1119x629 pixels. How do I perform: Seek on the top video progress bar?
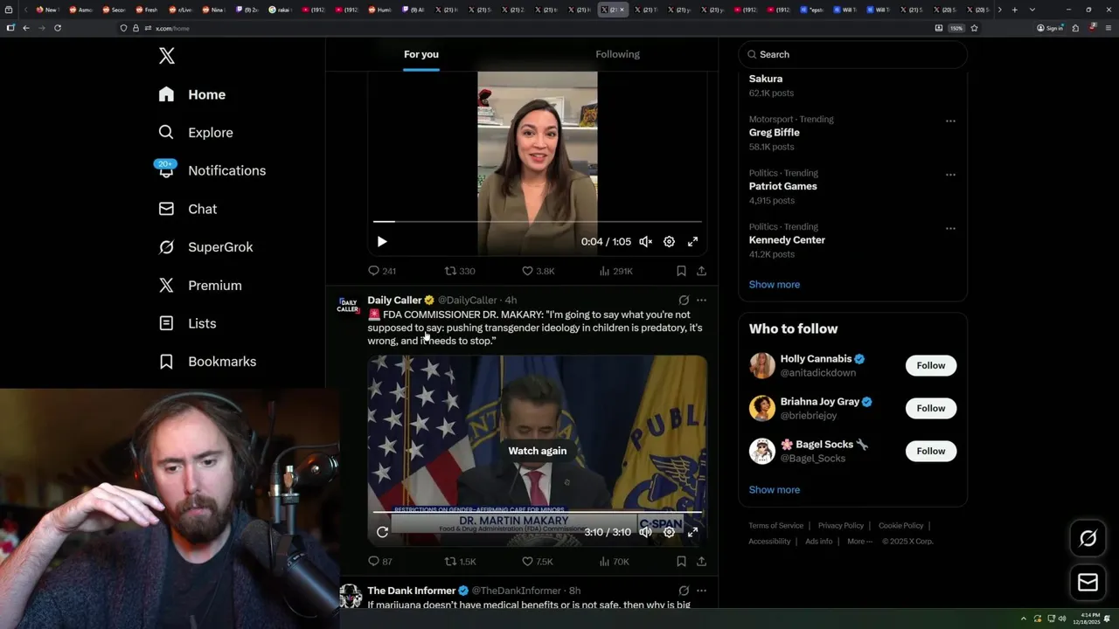[x=538, y=222]
